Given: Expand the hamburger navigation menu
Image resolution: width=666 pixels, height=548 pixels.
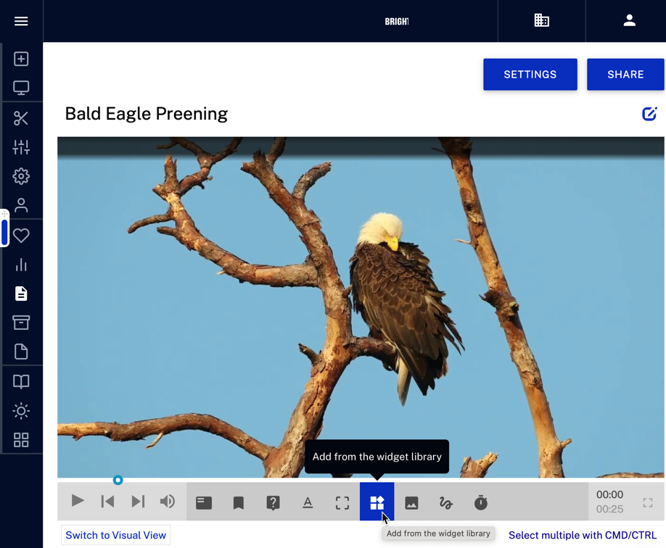Looking at the screenshot, I should point(21,21).
